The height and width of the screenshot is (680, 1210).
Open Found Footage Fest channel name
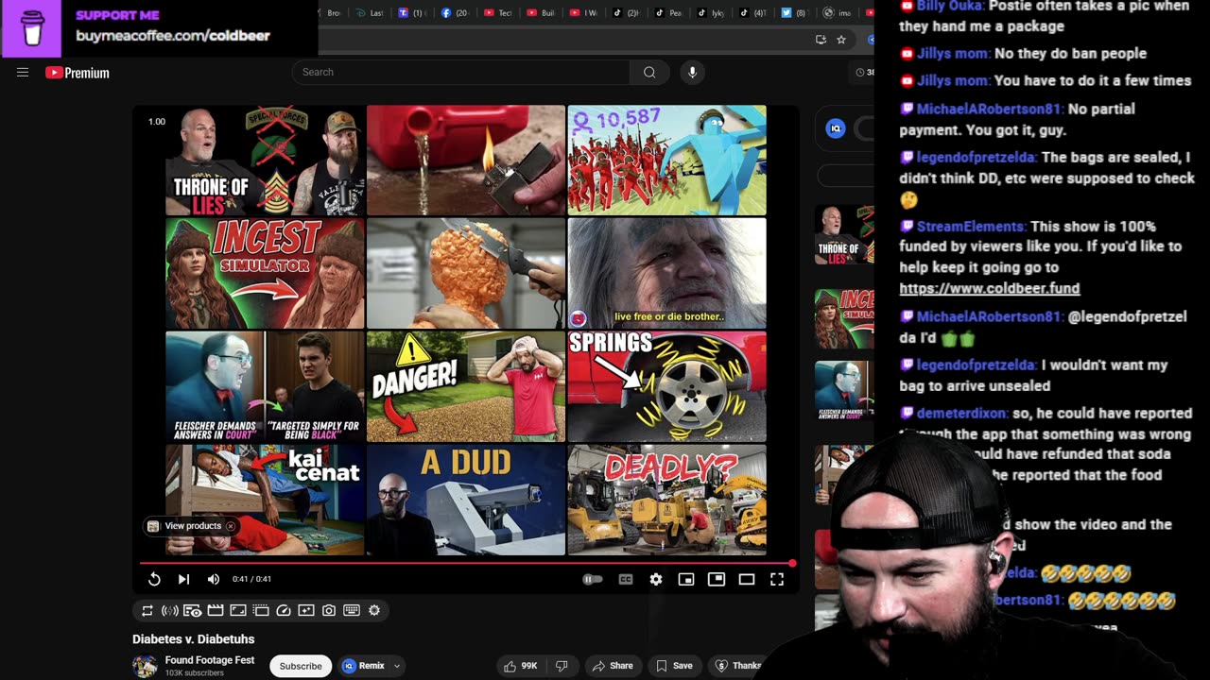[210, 660]
